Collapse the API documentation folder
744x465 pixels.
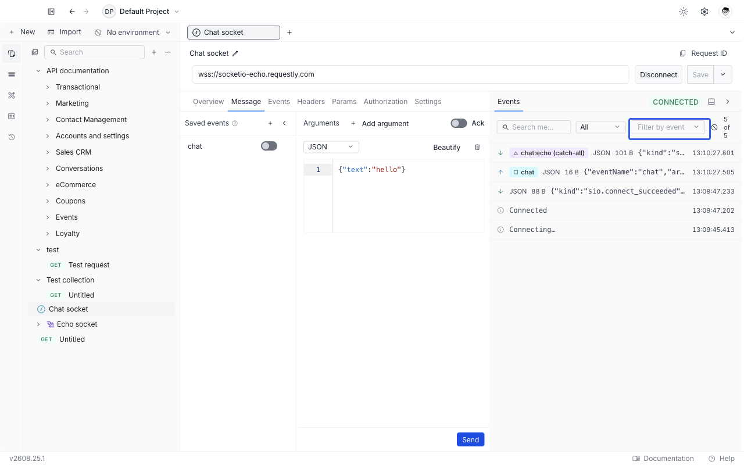point(38,71)
